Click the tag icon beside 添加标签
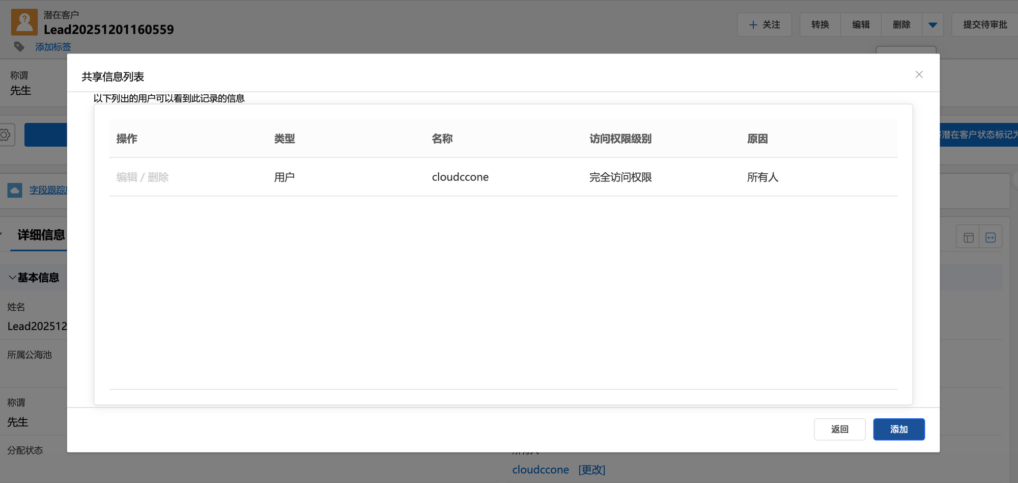 (x=19, y=47)
